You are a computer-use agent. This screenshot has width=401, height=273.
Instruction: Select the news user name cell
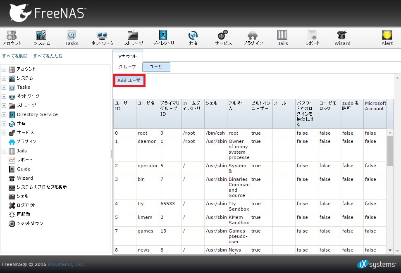pos(148,250)
